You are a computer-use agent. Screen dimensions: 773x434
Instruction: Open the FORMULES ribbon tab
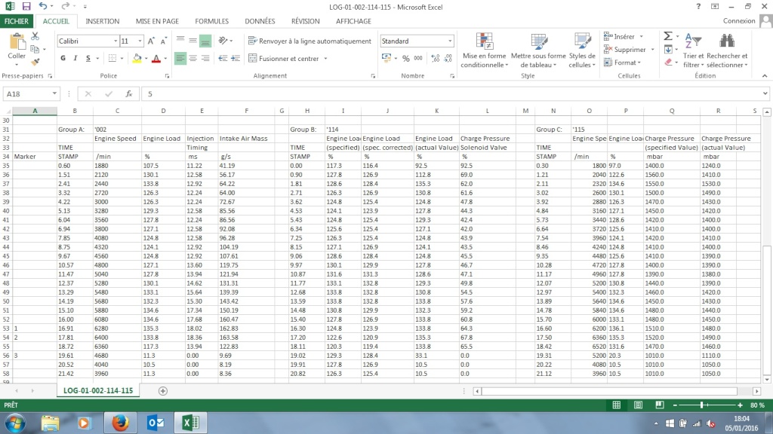[x=211, y=21]
